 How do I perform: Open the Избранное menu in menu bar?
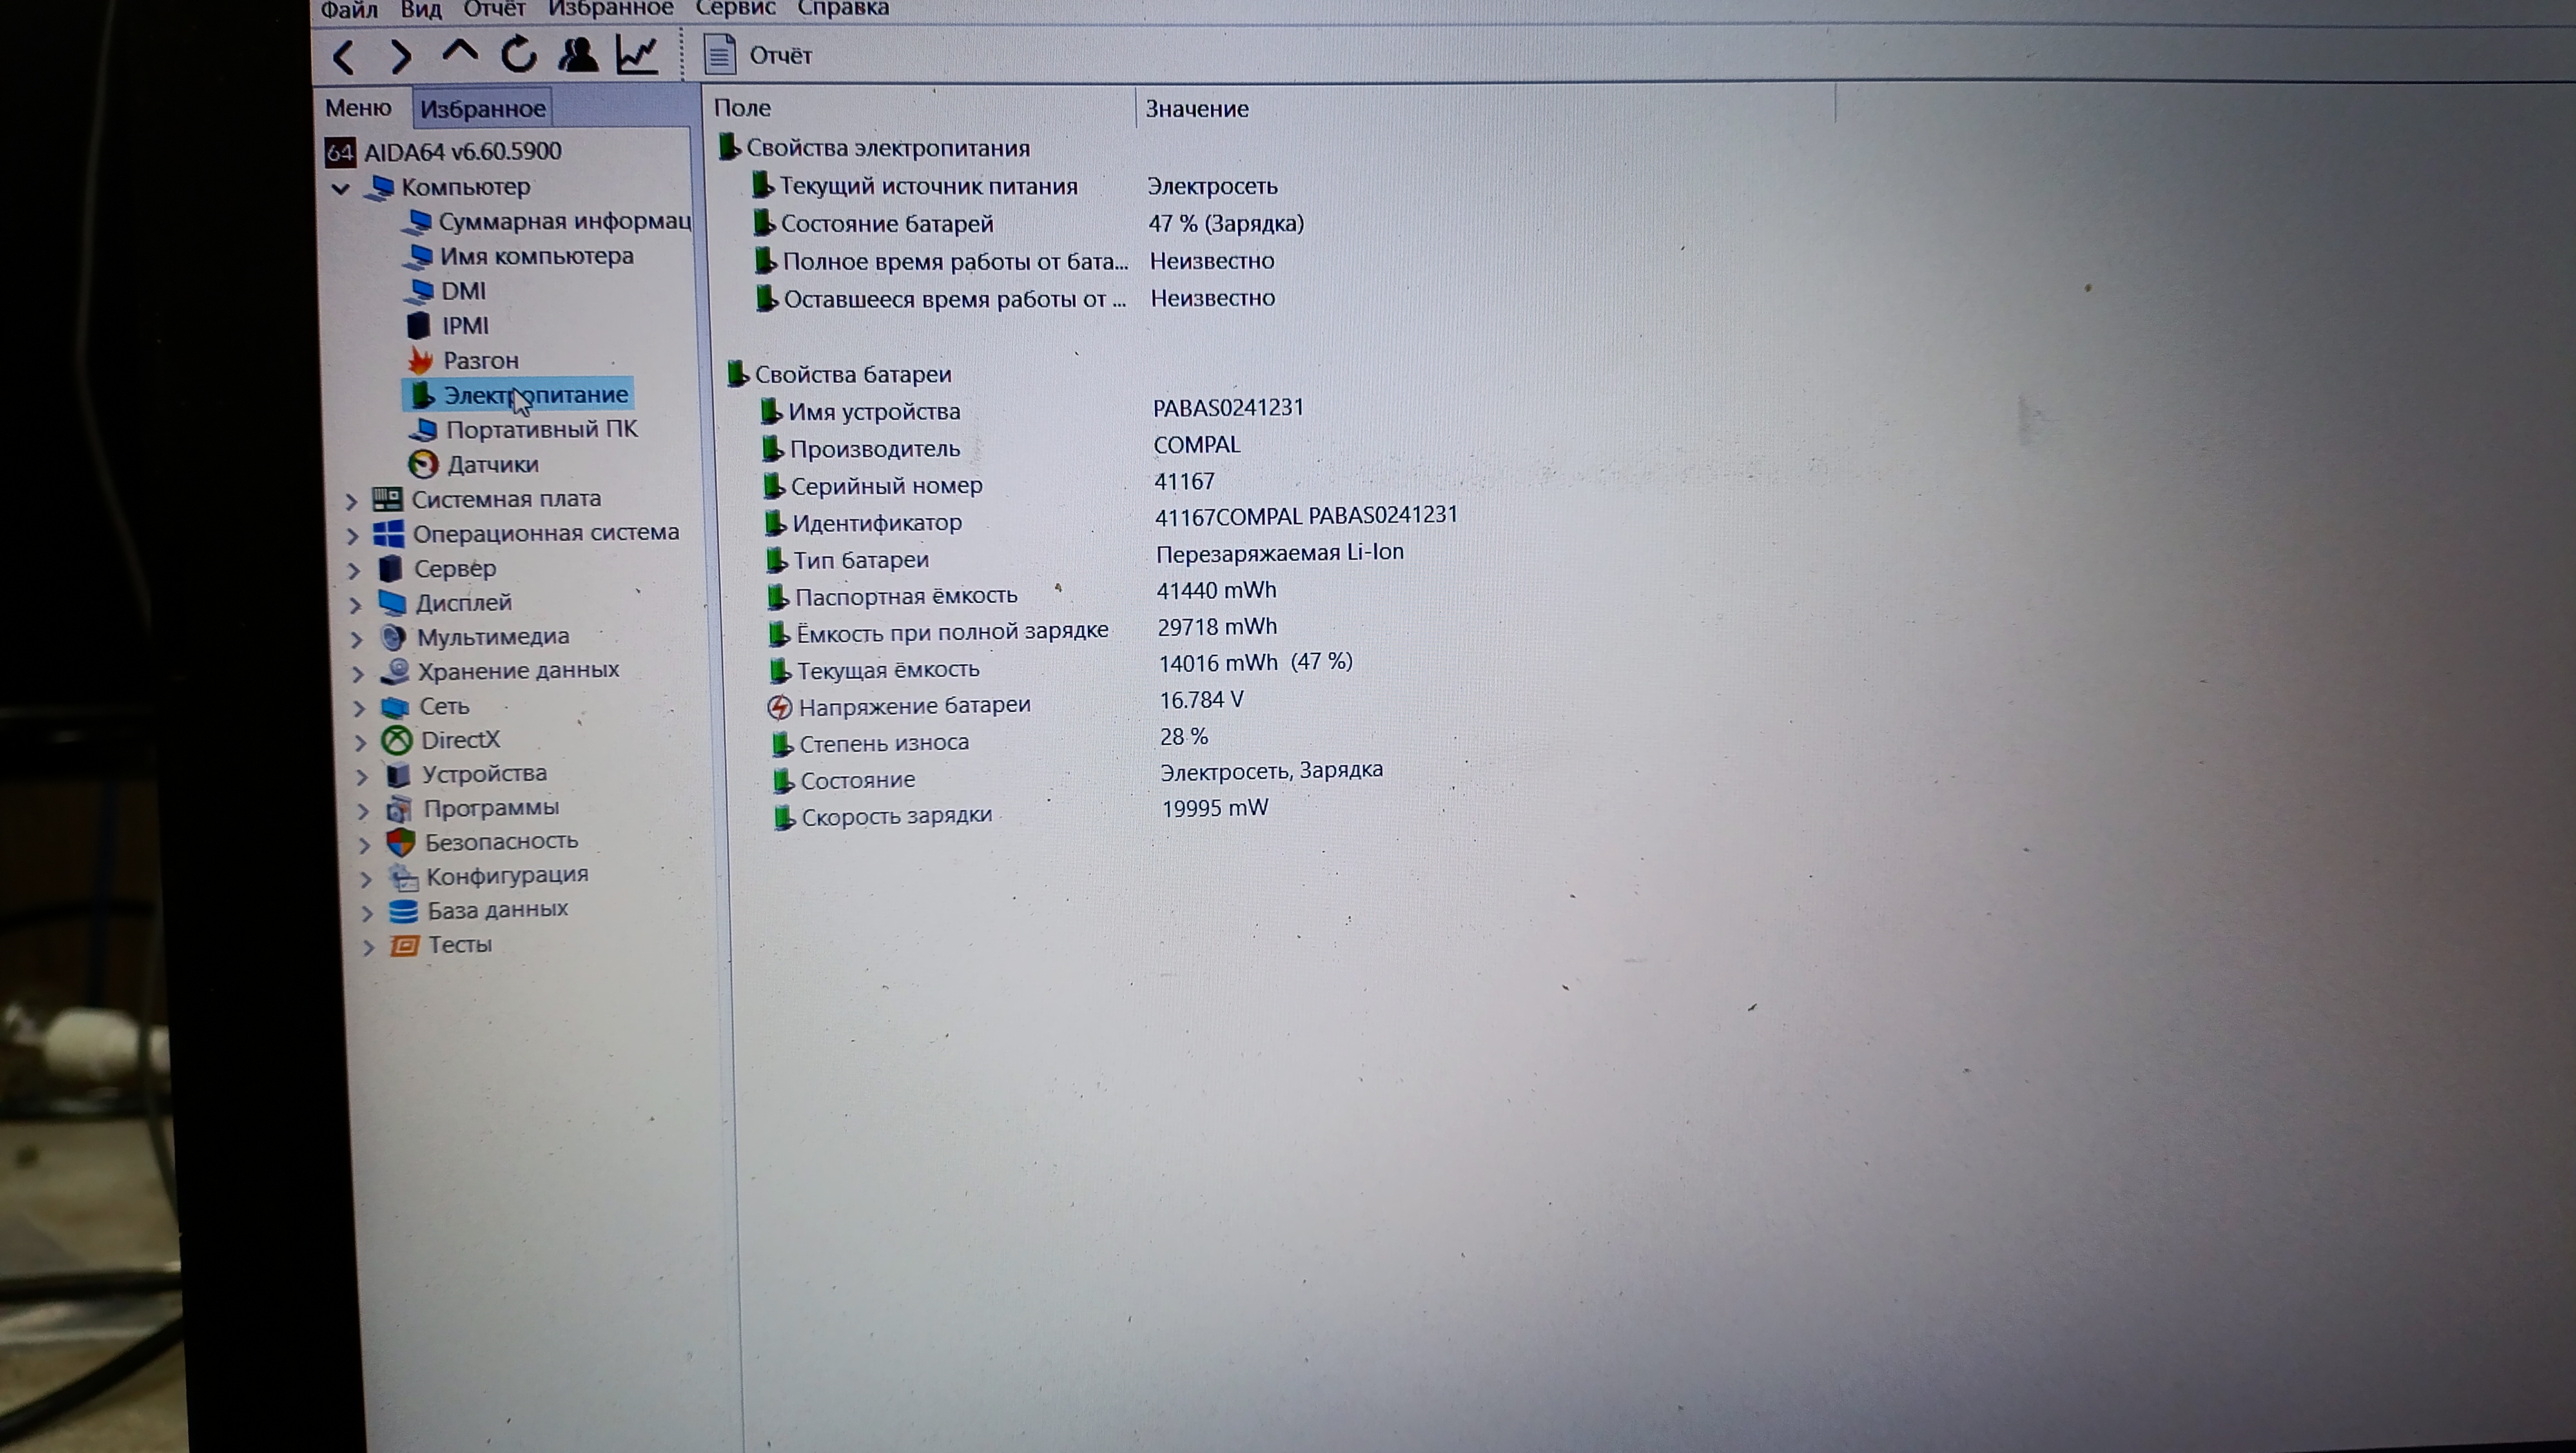(610, 9)
